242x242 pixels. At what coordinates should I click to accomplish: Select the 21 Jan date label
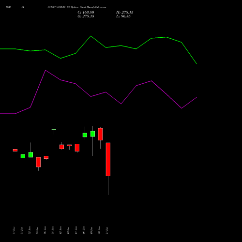[x=107, y=230]
